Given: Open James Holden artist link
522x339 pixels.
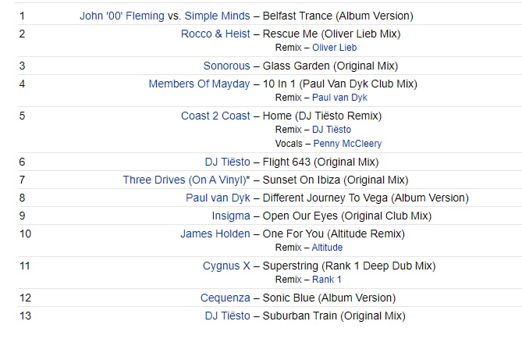Looking at the screenshot, I should pos(215,234).
